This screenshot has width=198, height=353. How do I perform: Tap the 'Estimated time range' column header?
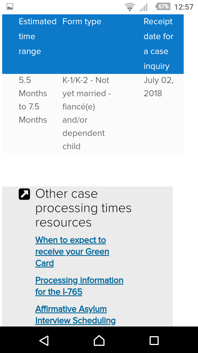pyautogui.click(x=37, y=36)
